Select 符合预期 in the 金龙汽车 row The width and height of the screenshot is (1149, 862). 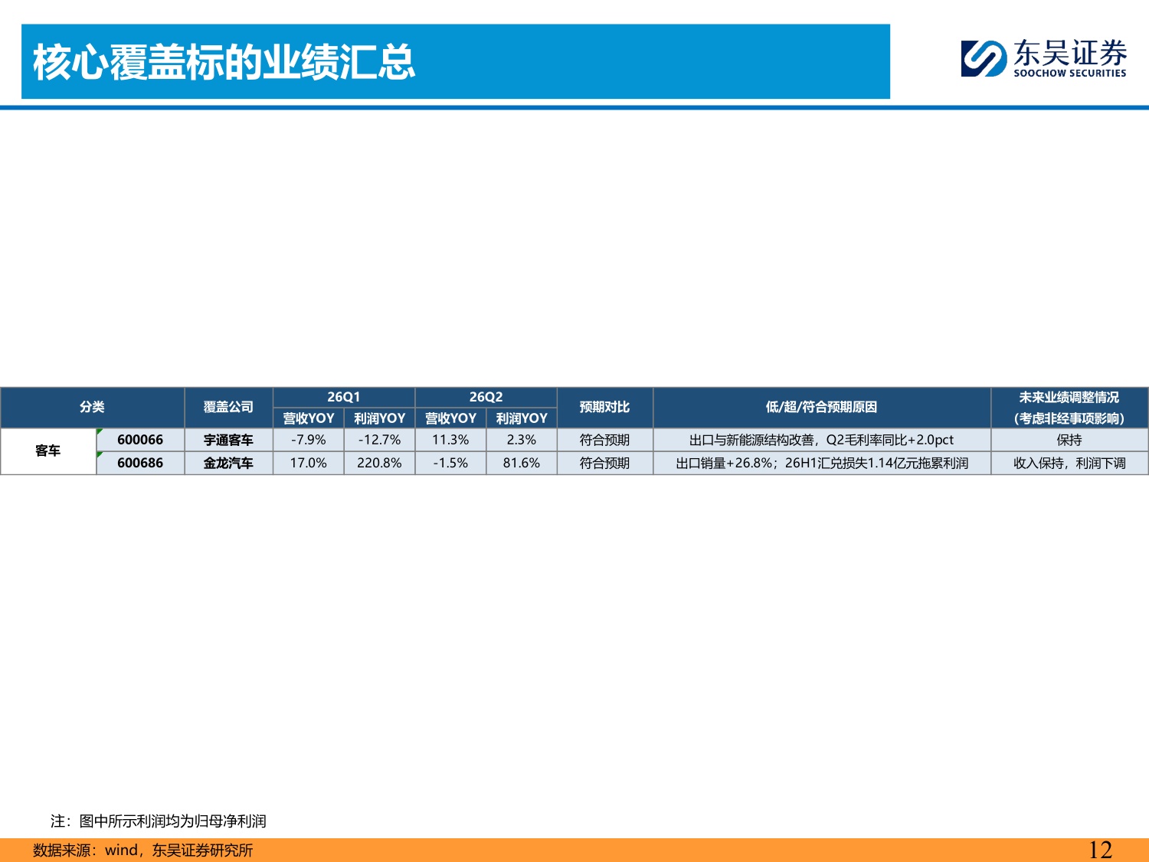pyautogui.click(x=605, y=463)
